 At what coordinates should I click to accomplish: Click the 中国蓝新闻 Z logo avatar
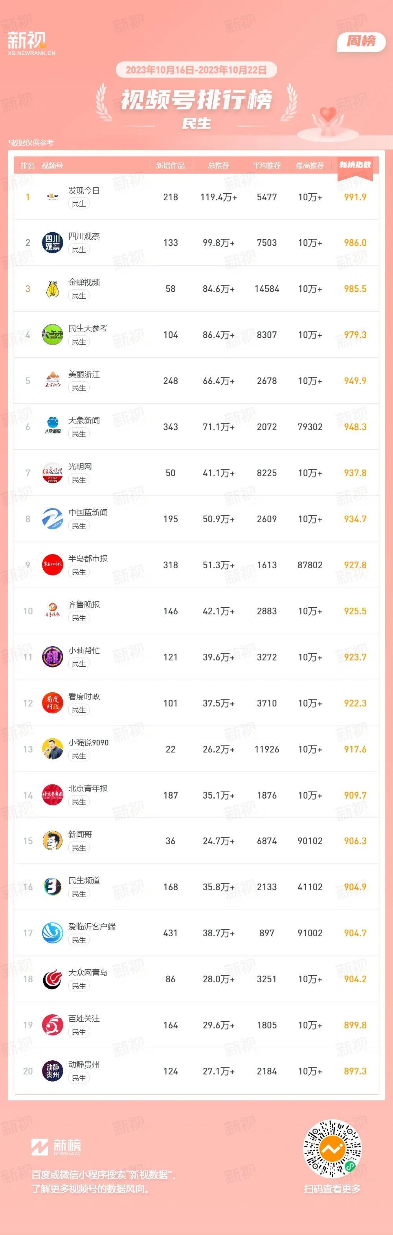[x=53, y=519]
